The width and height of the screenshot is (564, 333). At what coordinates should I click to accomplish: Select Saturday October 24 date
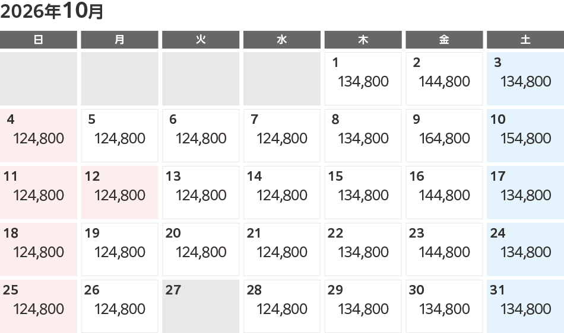click(x=525, y=249)
